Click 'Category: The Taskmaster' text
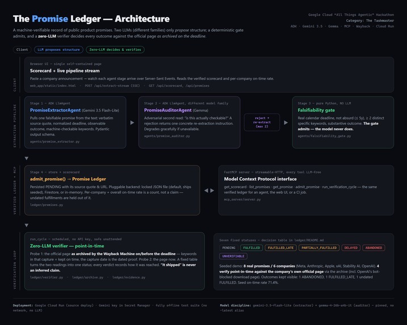Image resolution: width=407 pixels, height=325 pixels. [x=370, y=20]
